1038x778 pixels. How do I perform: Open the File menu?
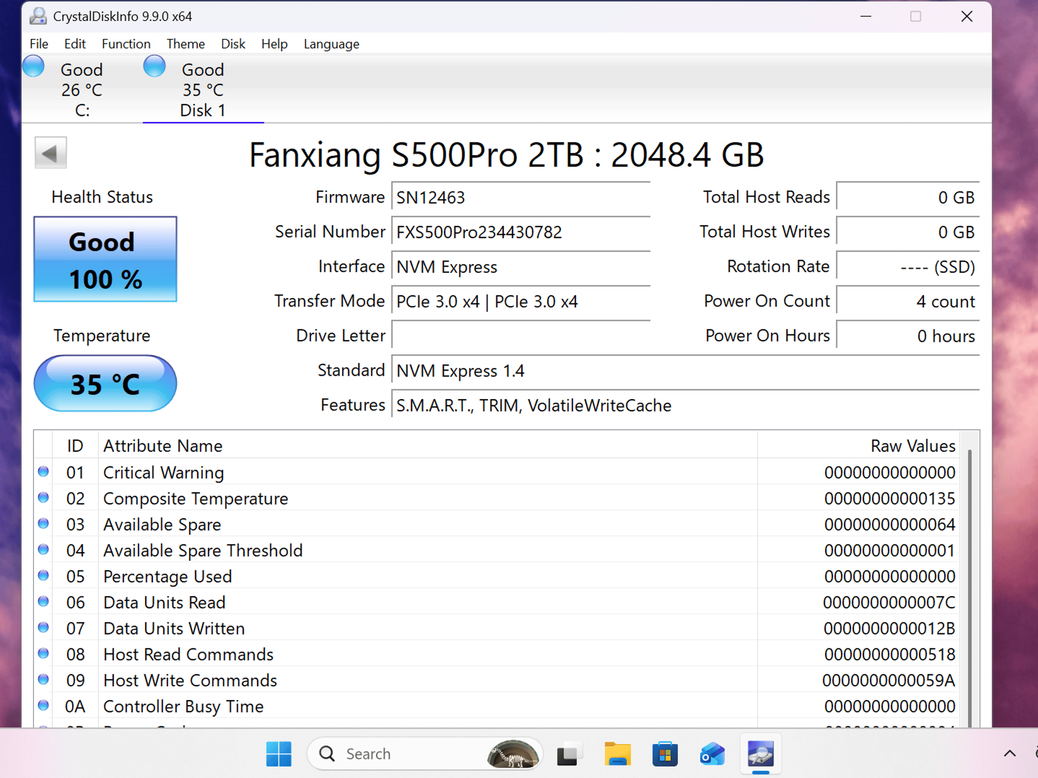pyautogui.click(x=39, y=44)
